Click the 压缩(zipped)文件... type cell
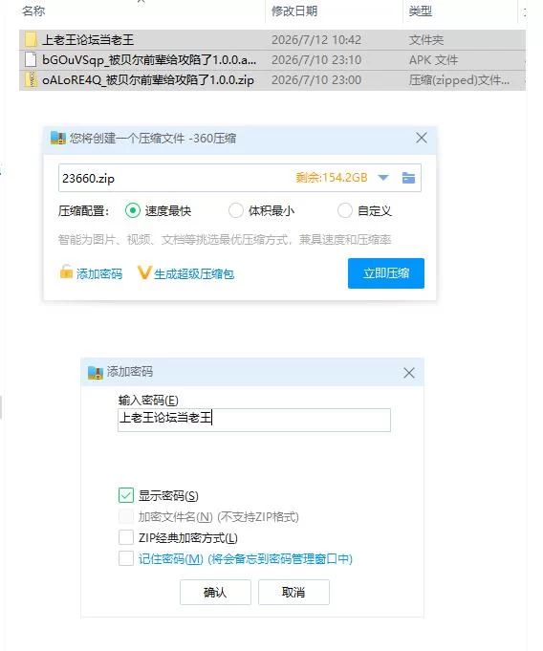Viewport: 543px width, 651px height. tap(459, 79)
